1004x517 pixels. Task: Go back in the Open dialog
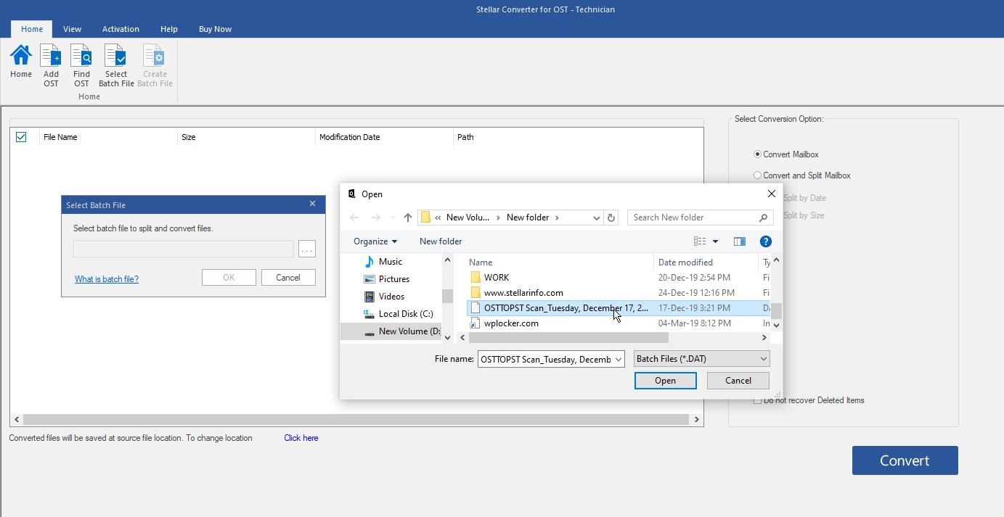(354, 218)
